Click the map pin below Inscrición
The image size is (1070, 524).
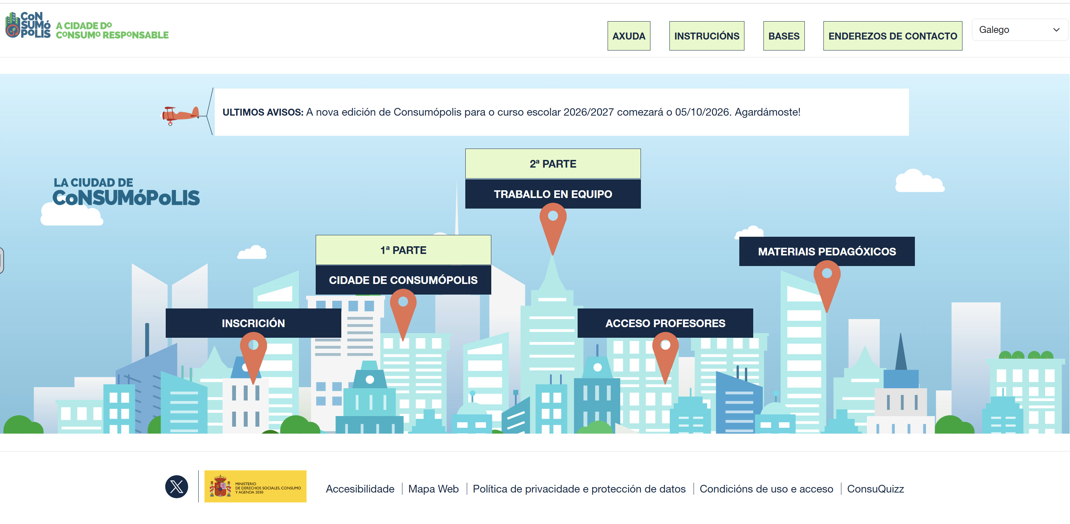pos(254,358)
